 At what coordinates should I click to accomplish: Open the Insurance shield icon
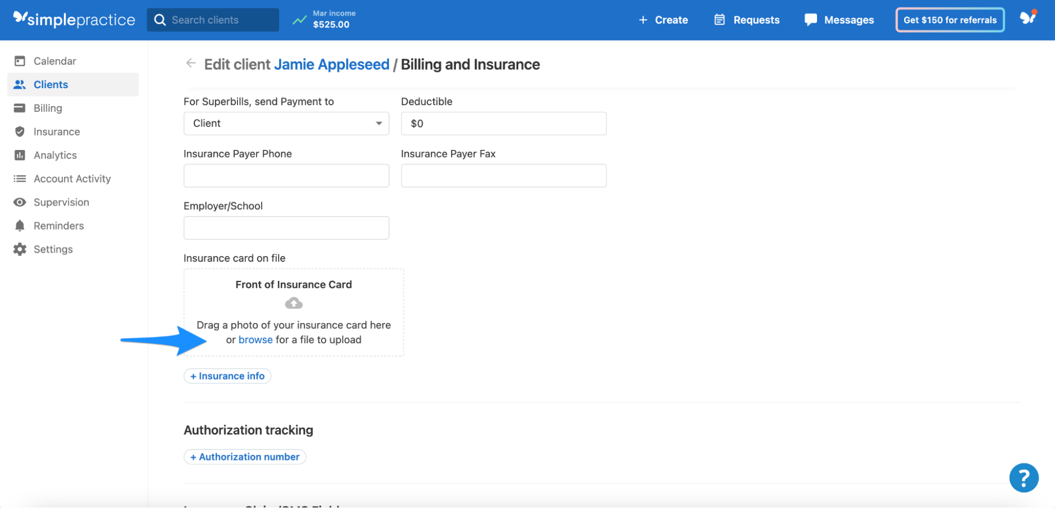(20, 131)
